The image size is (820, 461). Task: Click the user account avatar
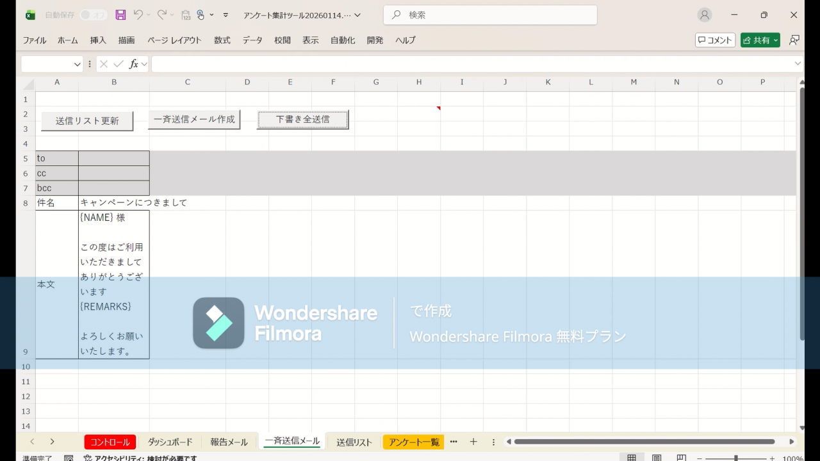(x=705, y=15)
